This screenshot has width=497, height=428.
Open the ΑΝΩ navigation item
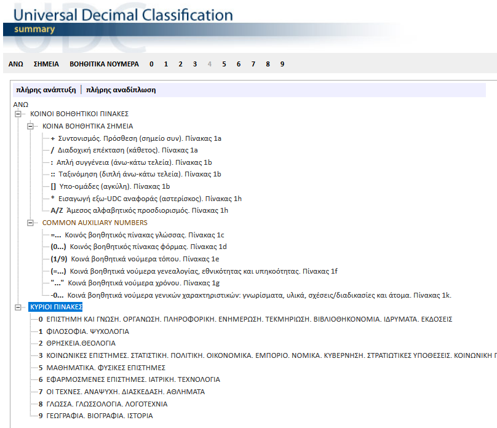pyautogui.click(x=16, y=64)
